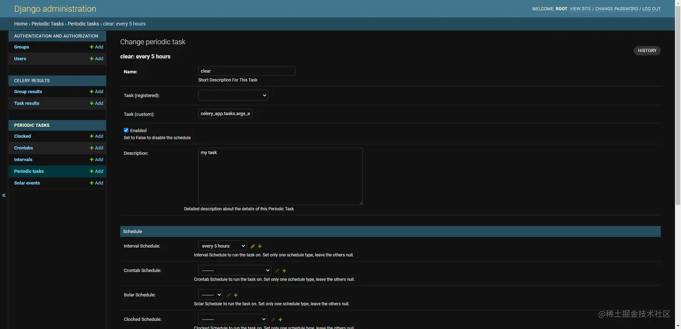681x329 pixels.
Task: Click the edit pencil beside Solar Schedule
Action: 228,295
